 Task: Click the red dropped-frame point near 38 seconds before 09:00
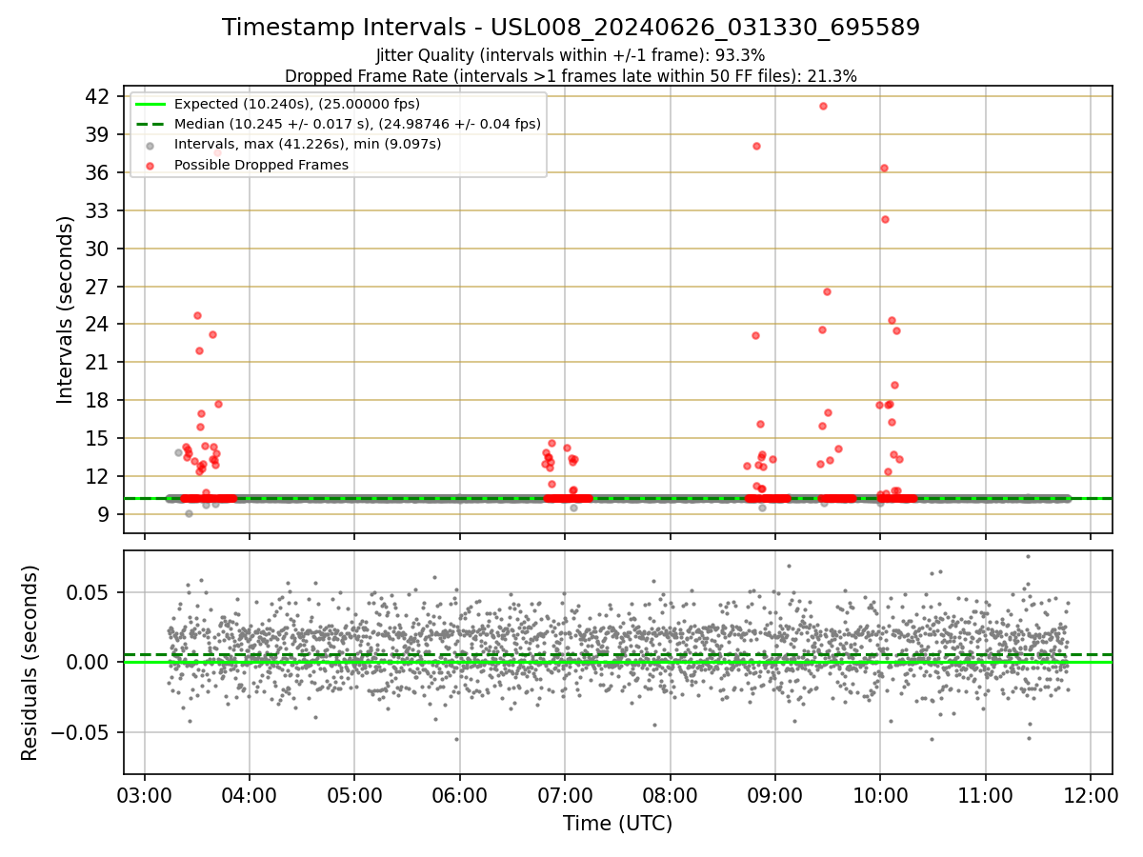756,146
